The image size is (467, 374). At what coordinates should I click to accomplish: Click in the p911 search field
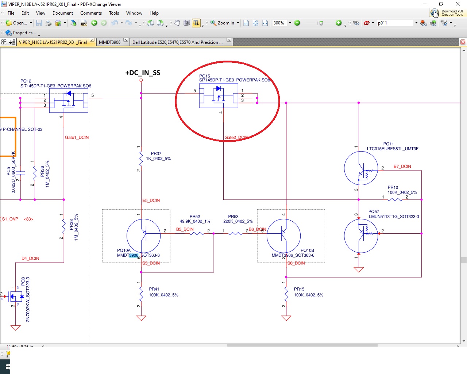coord(395,23)
